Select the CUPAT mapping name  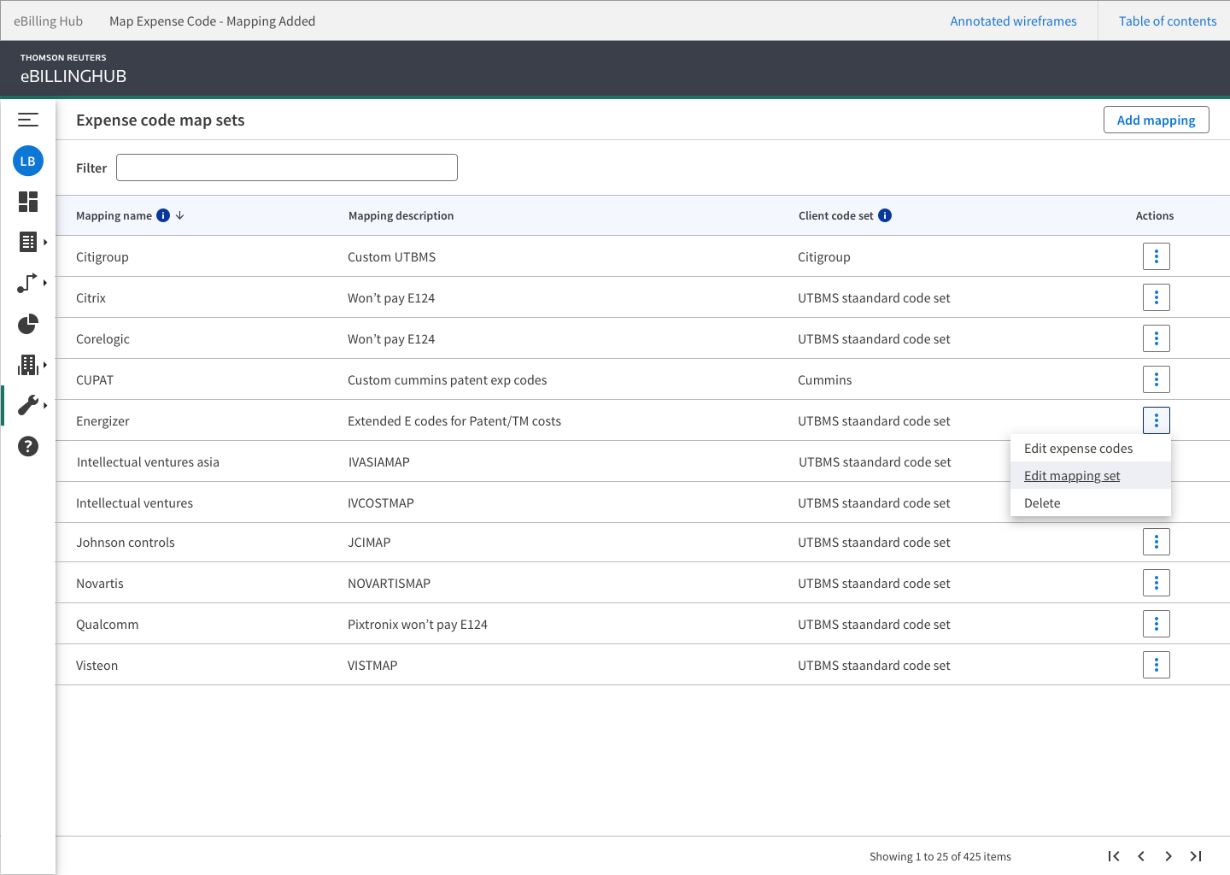pos(95,379)
